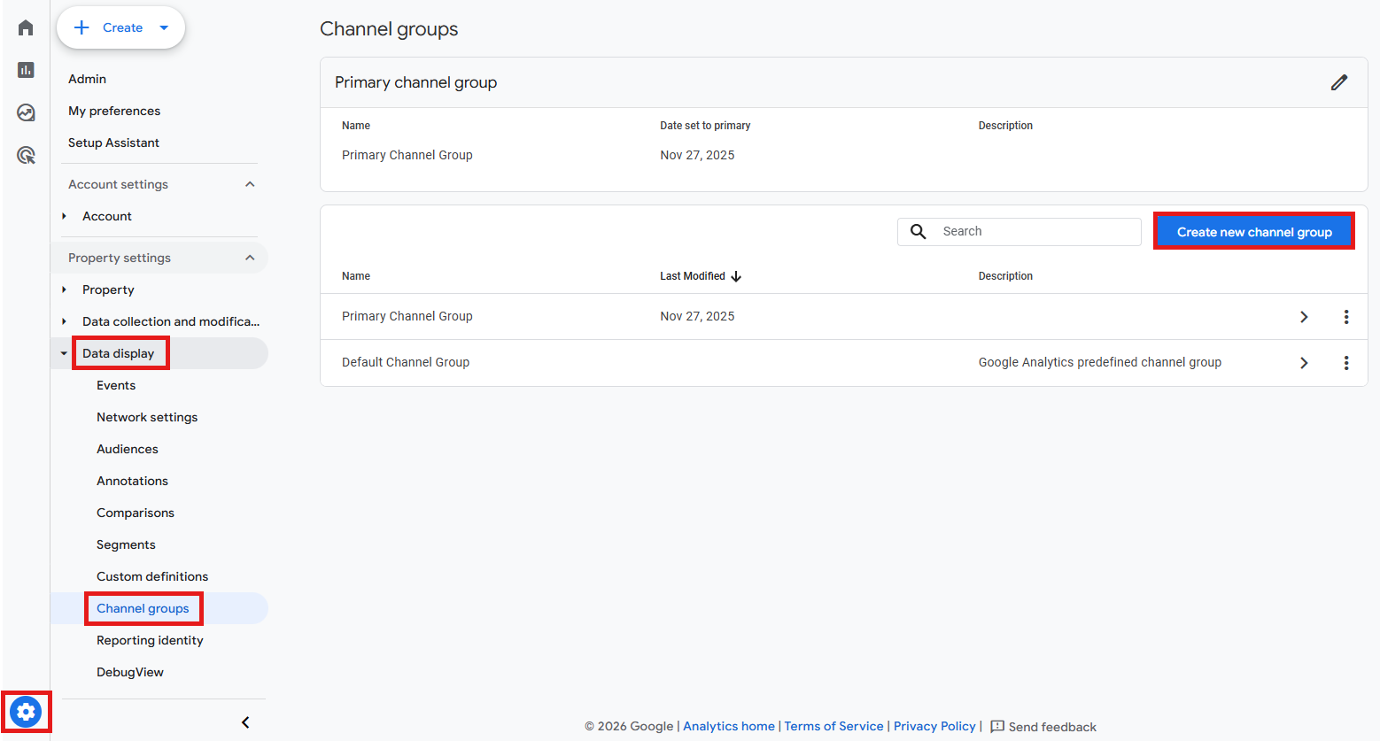Collapse the Account settings section
The image size is (1380, 741).
pyautogui.click(x=250, y=184)
